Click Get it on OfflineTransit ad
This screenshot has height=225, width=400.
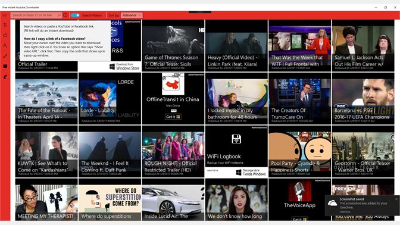[x=173, y=117]
